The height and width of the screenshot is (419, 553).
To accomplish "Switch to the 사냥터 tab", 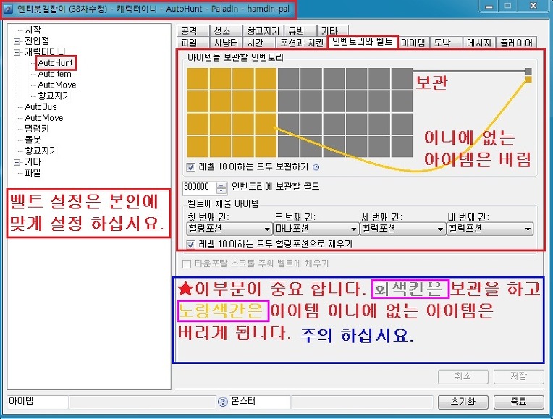I will [x=226, y=43].
